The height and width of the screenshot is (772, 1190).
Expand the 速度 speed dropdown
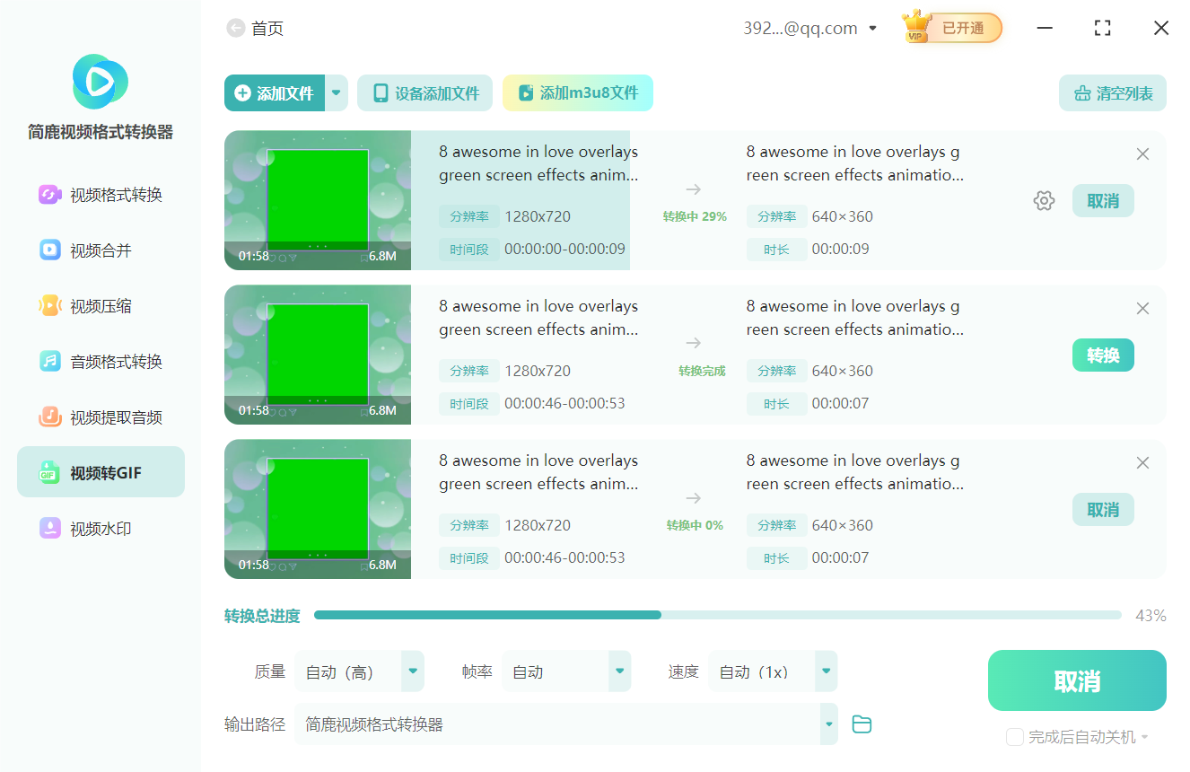(825, 671)
